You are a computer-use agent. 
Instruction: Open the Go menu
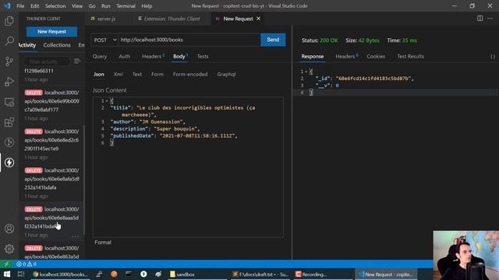92,5
